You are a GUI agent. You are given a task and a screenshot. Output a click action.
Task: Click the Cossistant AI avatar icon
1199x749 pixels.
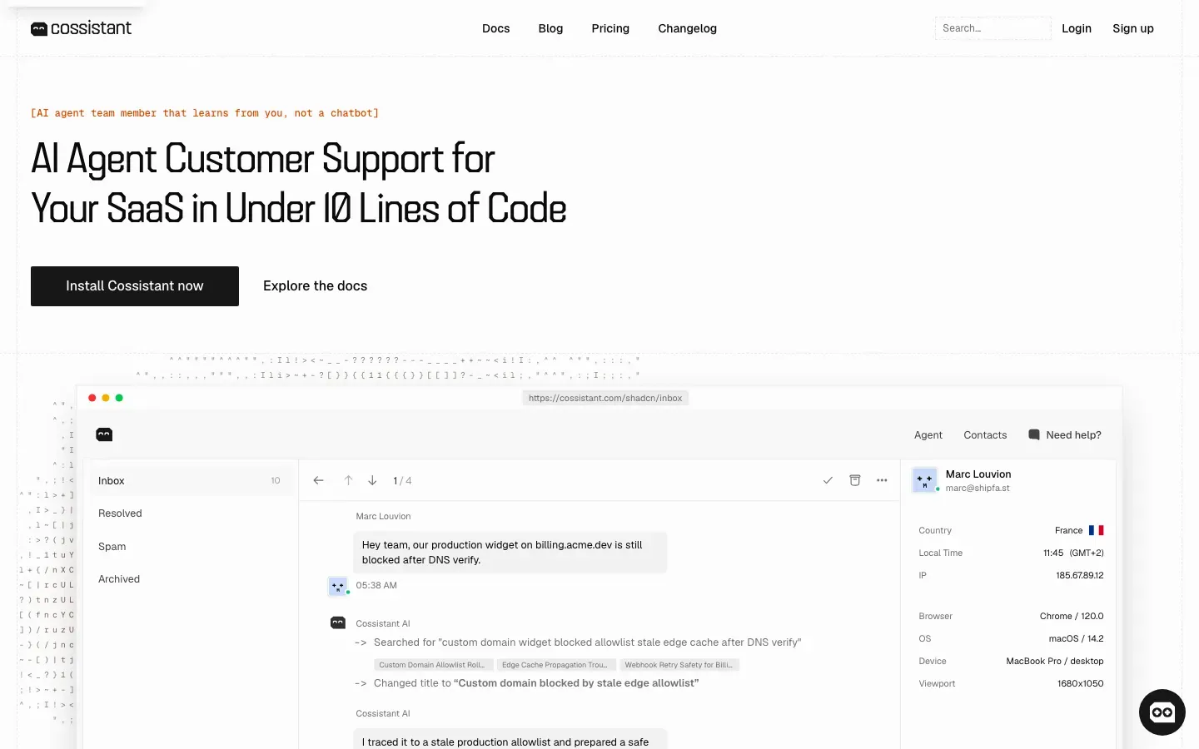pyautogui.click(x=338, y=623)
